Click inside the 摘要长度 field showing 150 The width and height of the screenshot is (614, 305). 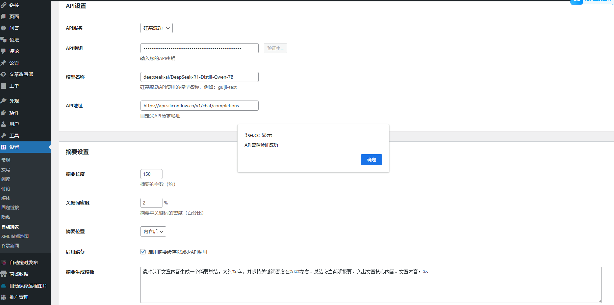point(151,174)
